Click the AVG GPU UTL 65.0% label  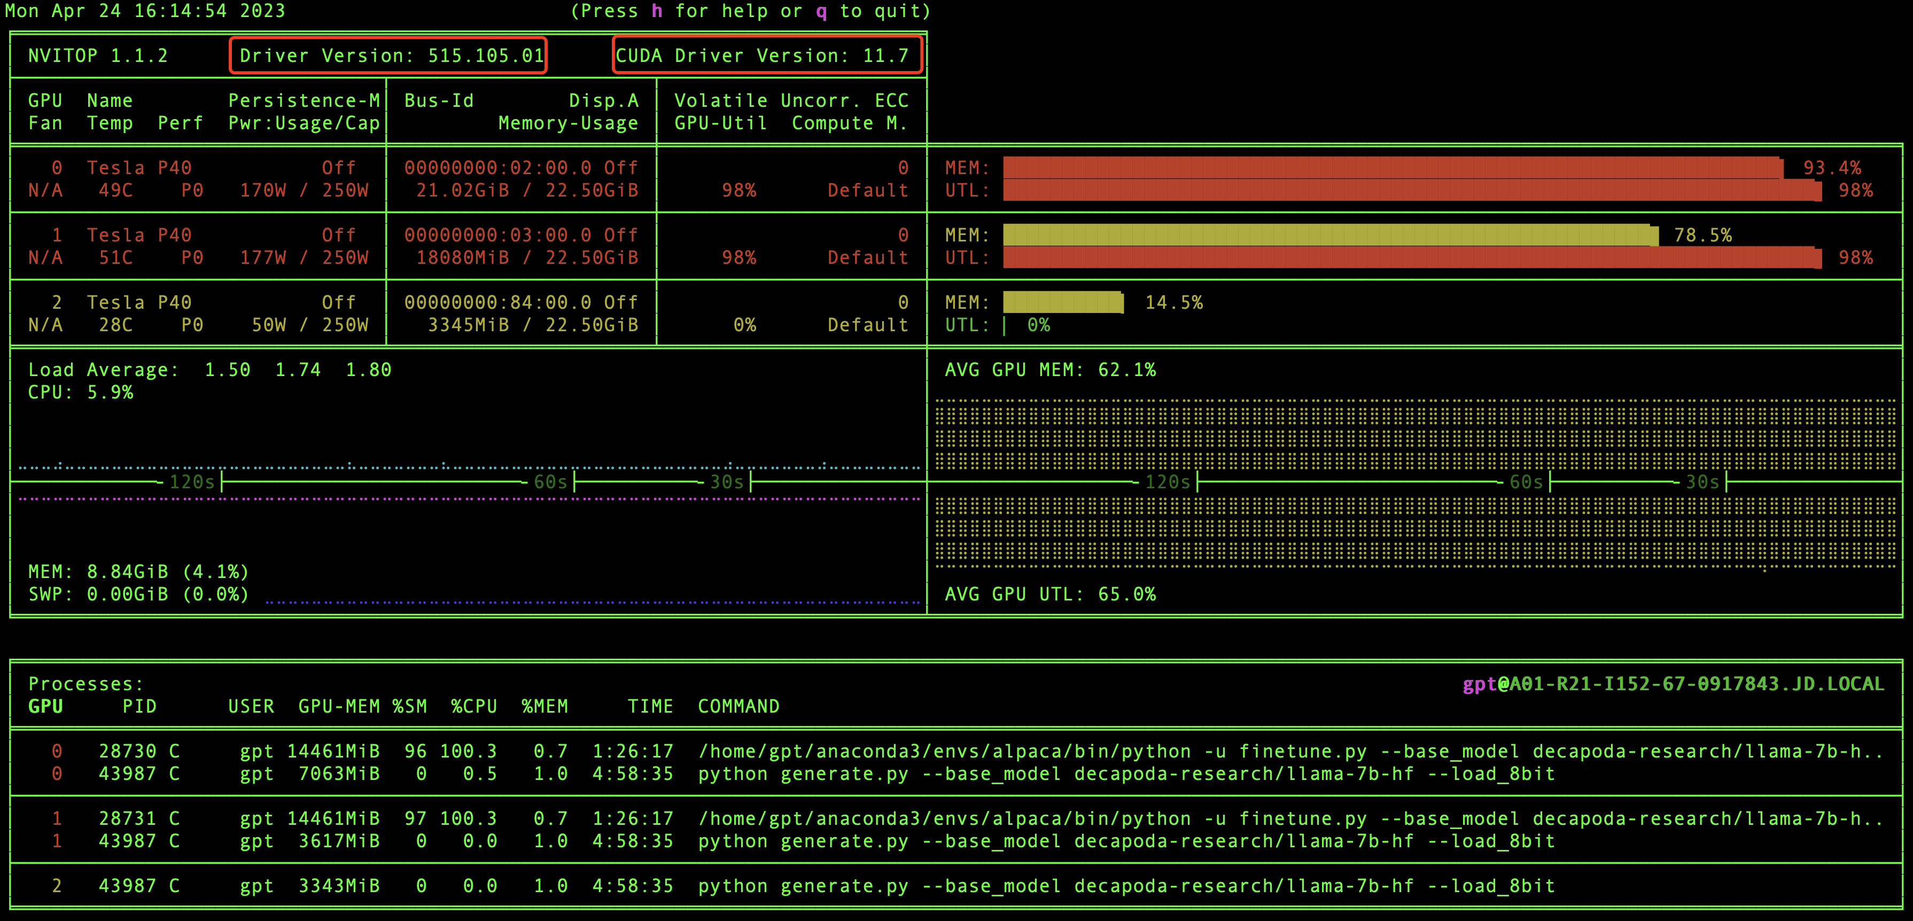(x=1049, y=595)
